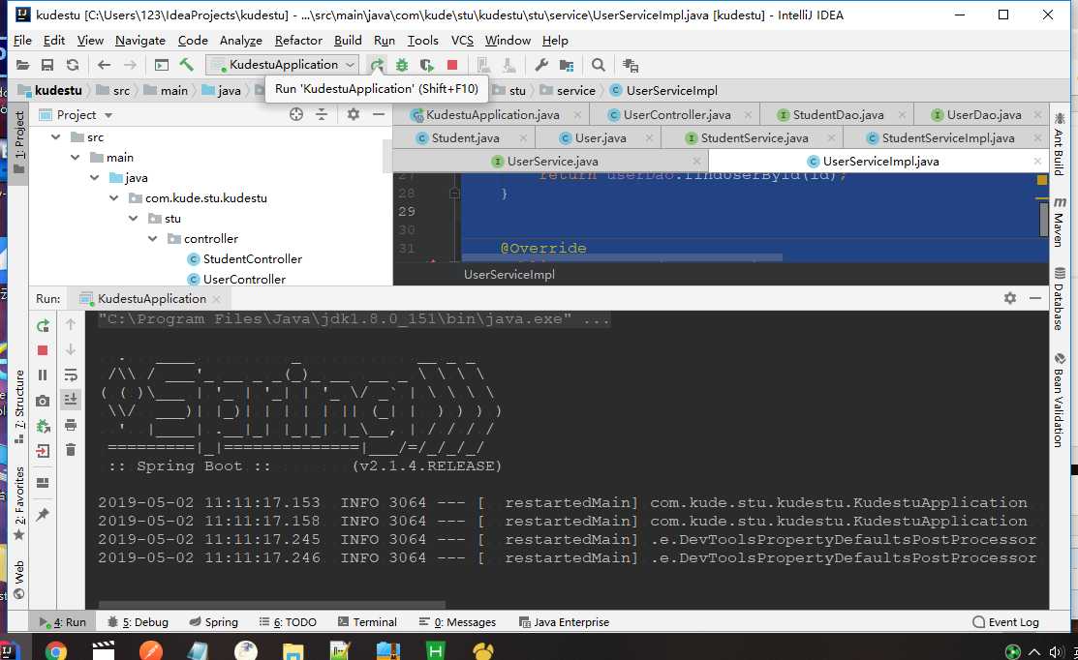1078x660 pixels.
Task: Run KudestuApplication using the toolbar run icon
Action: click(377, 65)
